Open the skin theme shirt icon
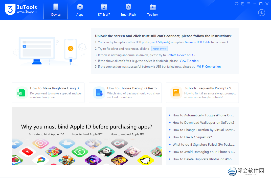The image size is (271, 178). (x=237, y=4)
